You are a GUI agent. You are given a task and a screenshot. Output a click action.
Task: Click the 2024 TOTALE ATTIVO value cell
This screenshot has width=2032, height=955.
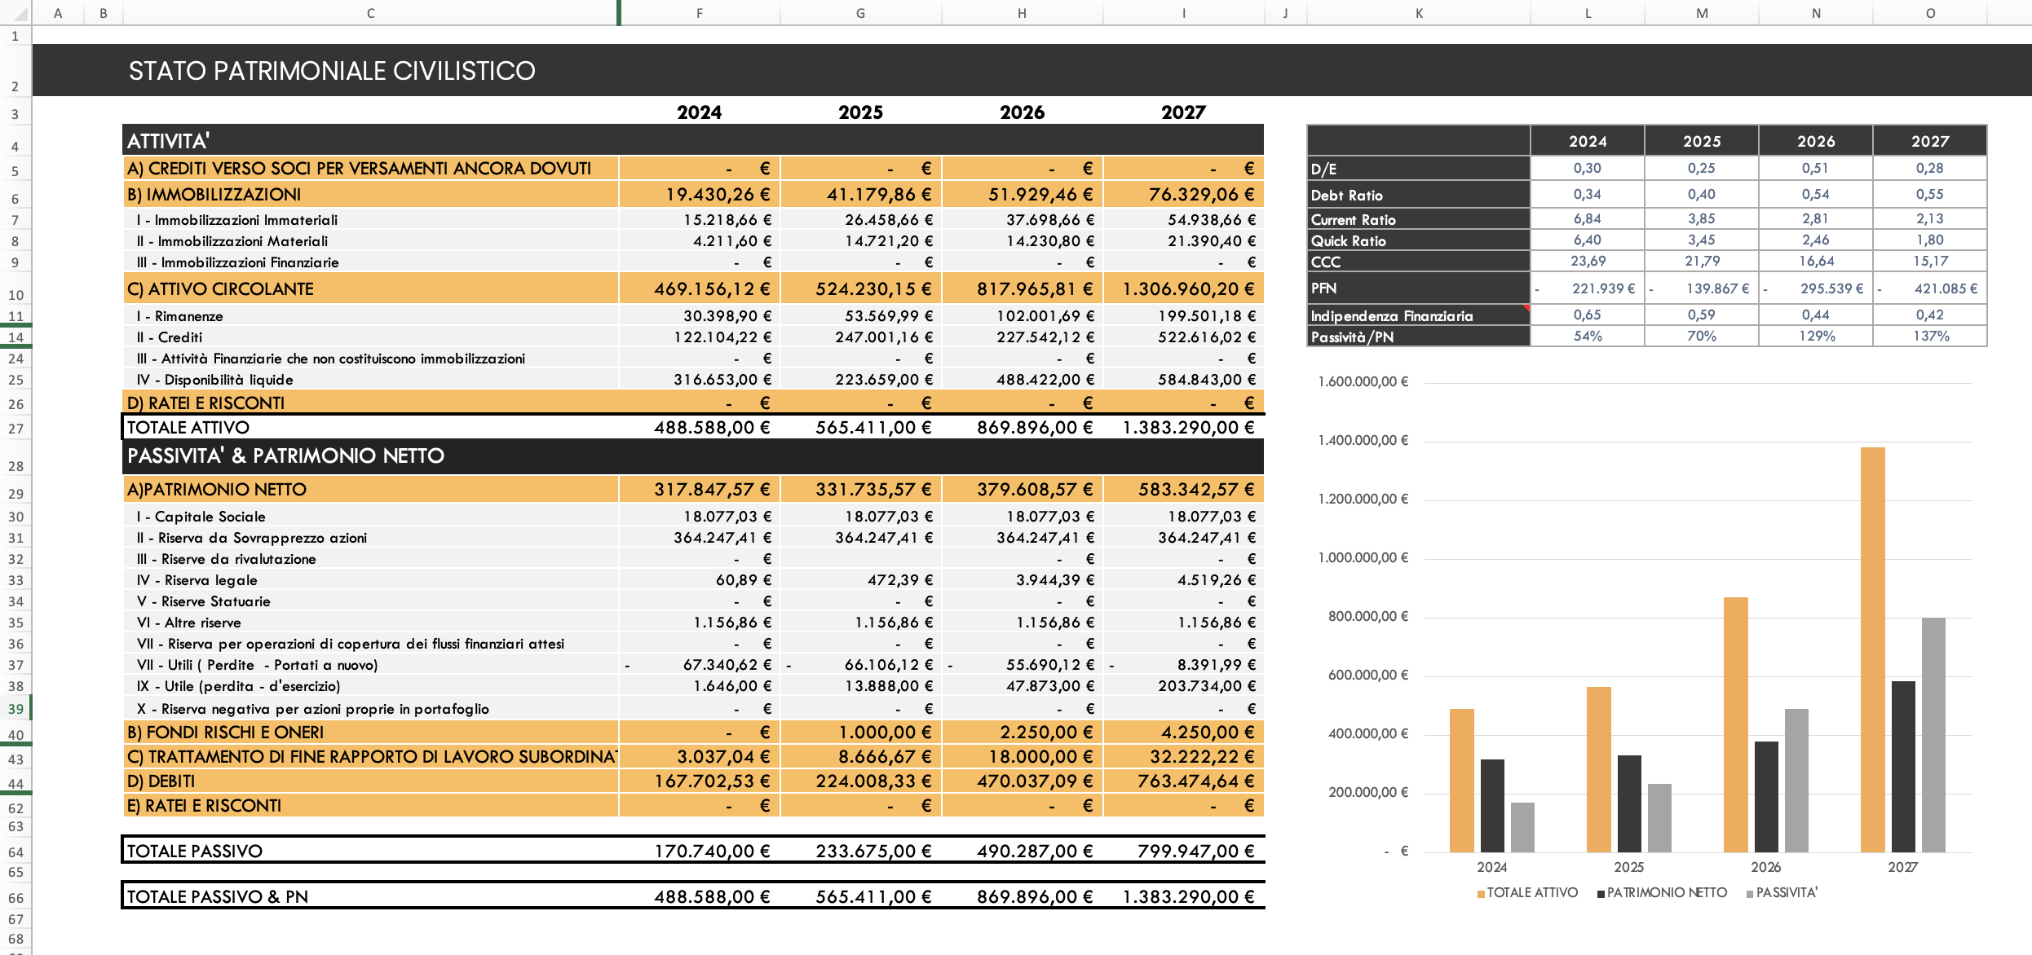(x=711, y=428)
